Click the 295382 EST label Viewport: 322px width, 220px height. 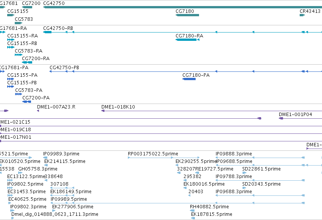(193, 177)
